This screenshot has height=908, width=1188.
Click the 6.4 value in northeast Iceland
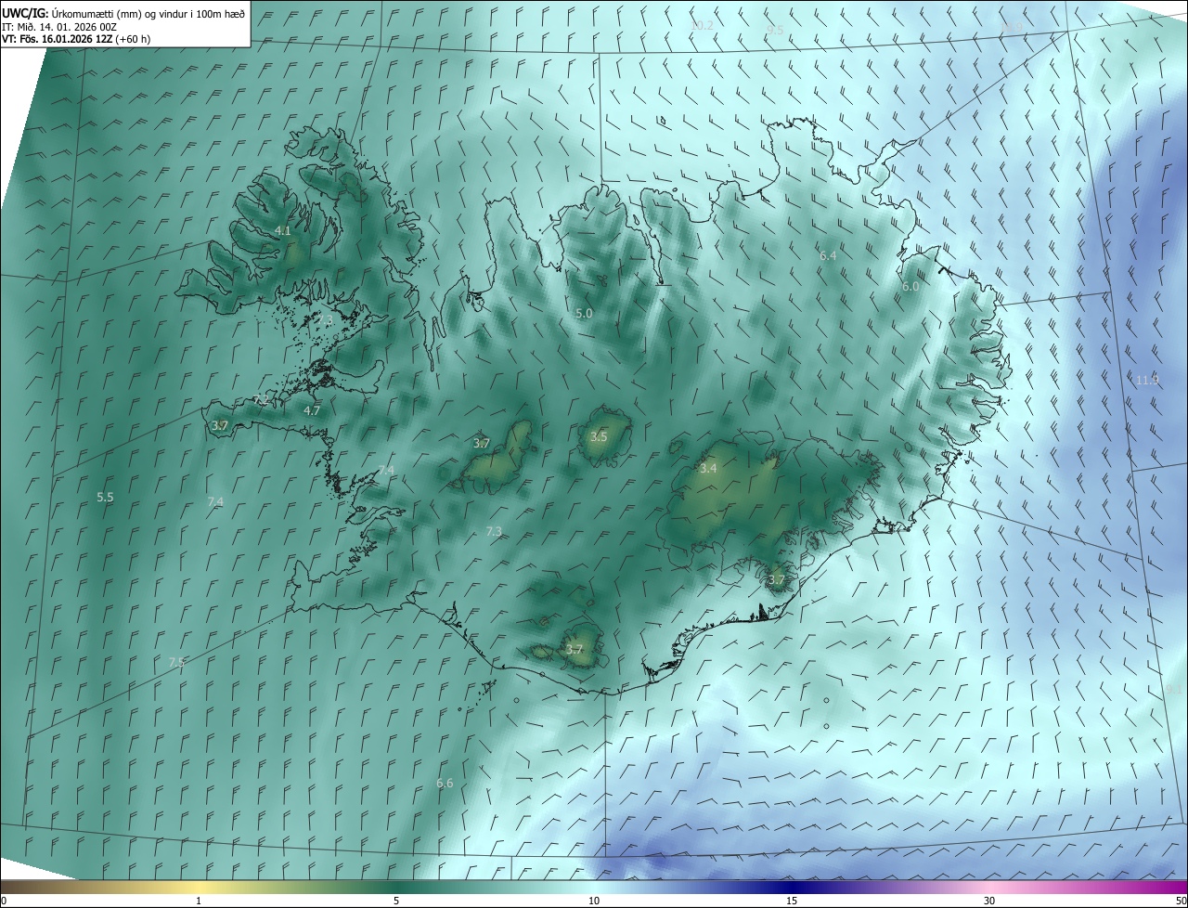828,255
